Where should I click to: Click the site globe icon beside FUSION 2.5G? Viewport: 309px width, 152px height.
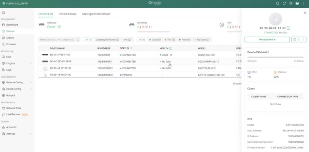(x=3, y=3)
